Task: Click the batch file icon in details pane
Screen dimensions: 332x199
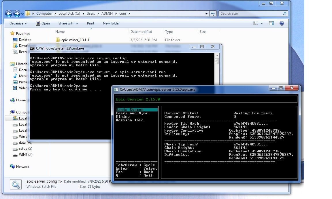Action: click(x=16, y=184)
